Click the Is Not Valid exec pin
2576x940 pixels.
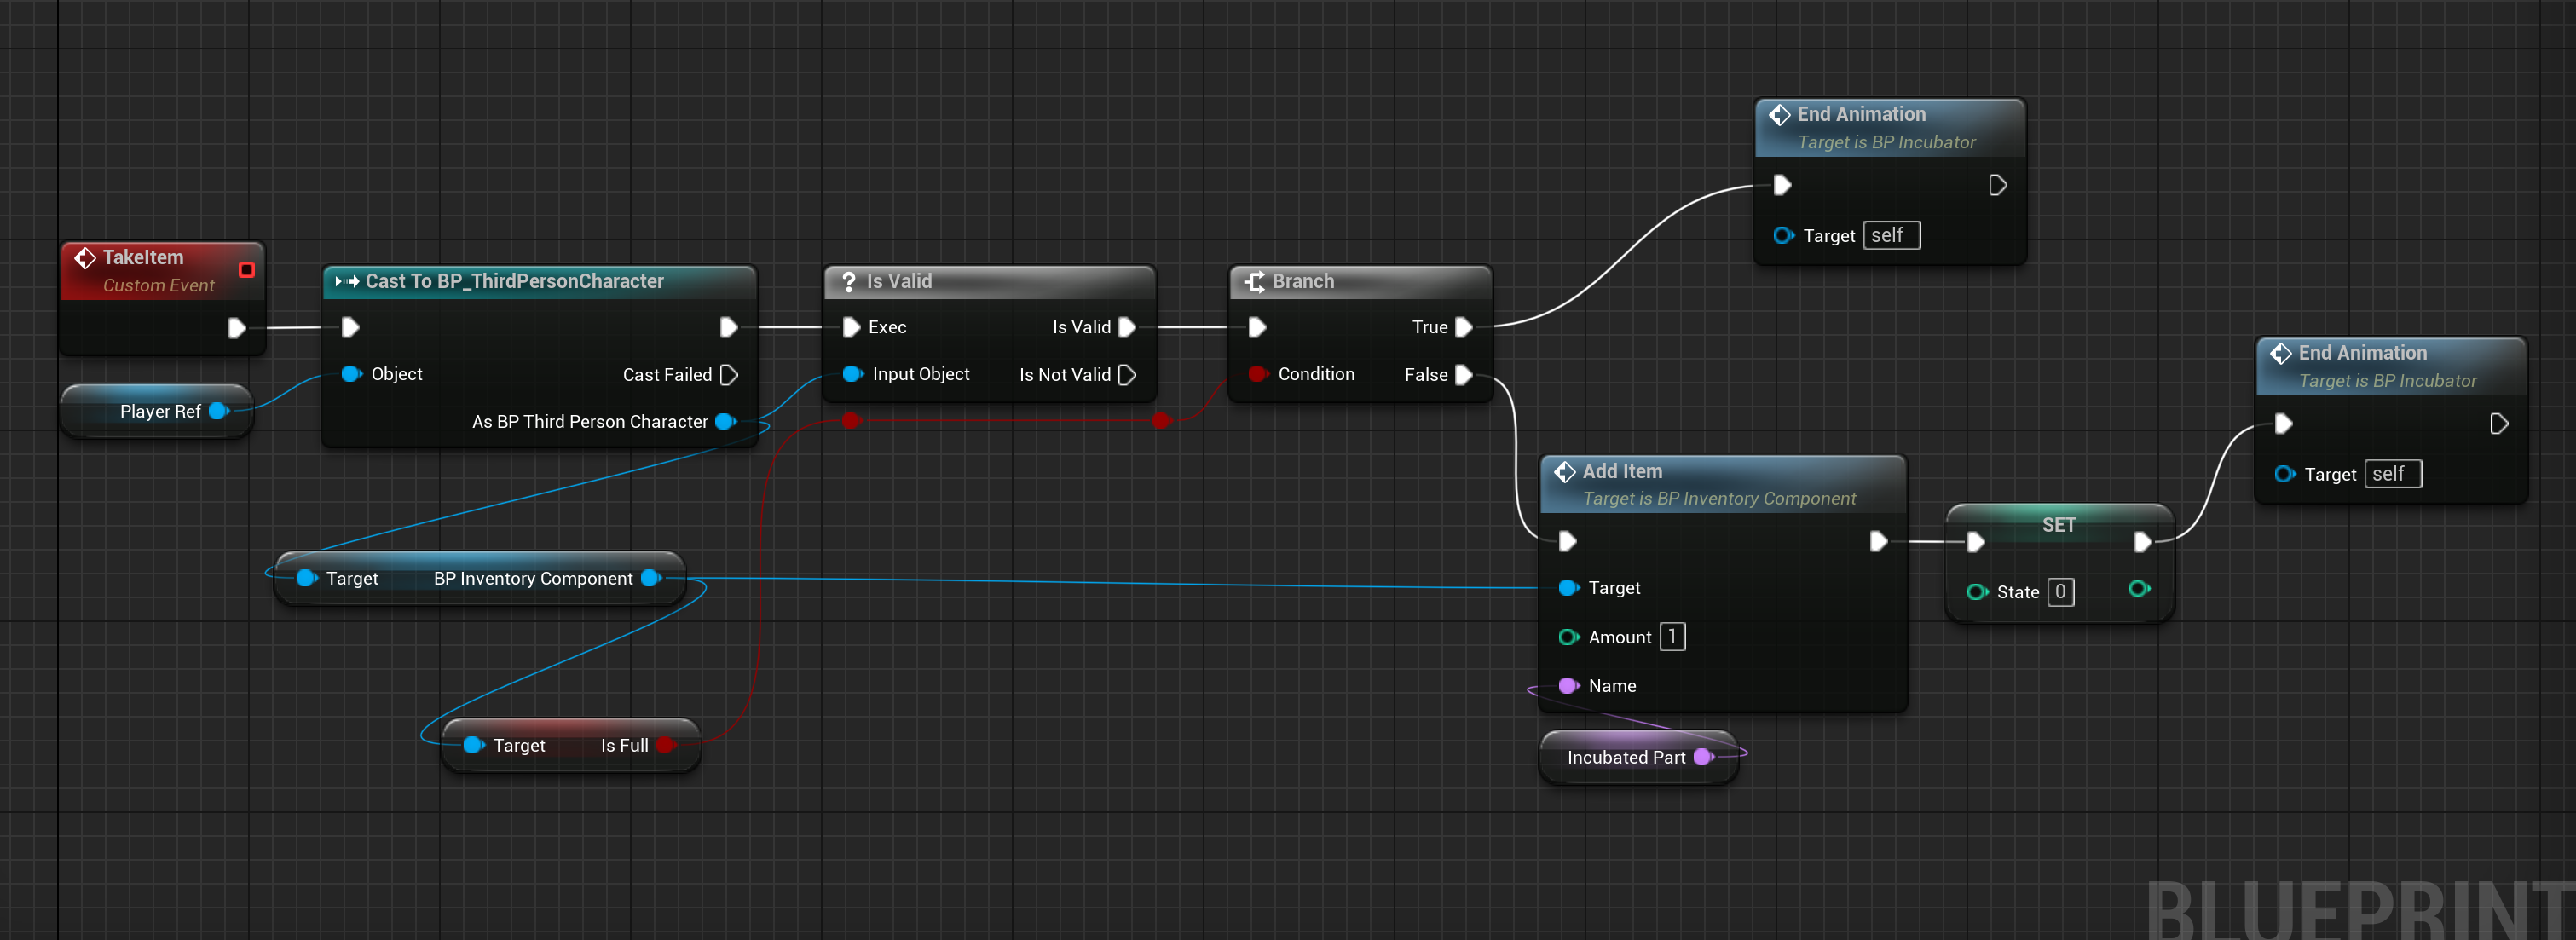coord(1128,374)
